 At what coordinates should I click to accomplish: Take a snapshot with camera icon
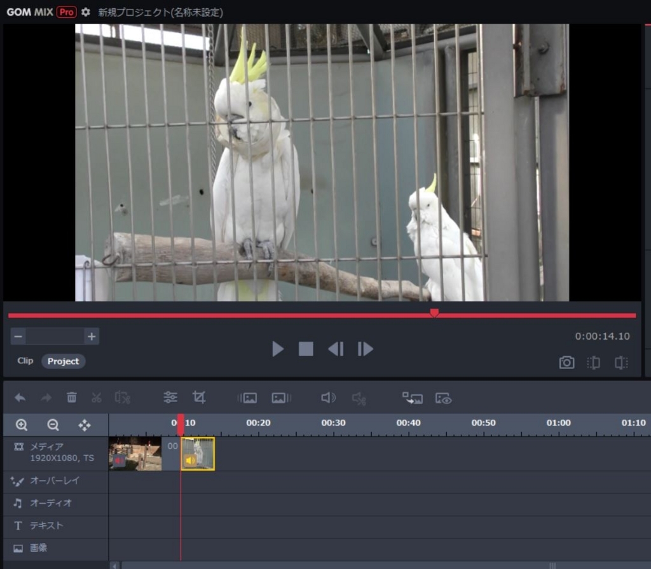click(x=566, y=363)
